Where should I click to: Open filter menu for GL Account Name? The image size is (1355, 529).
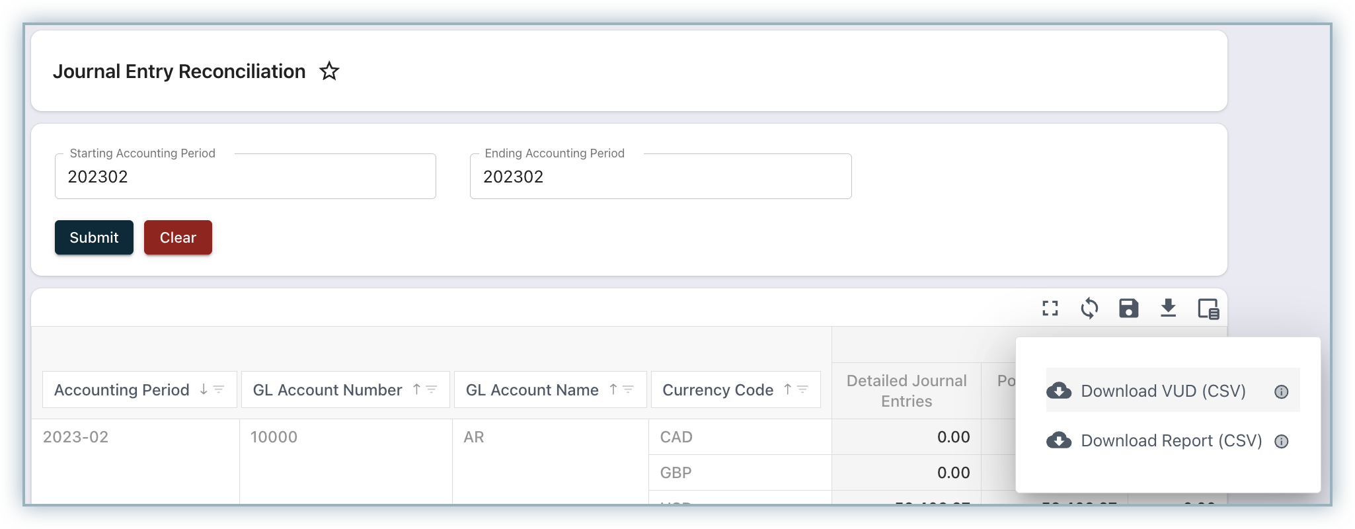(629, 389)
